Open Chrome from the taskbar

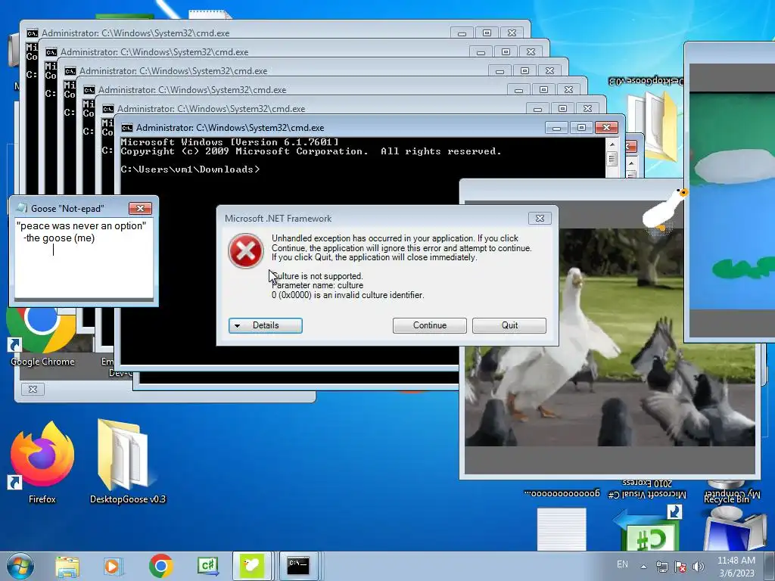(160, 566)
